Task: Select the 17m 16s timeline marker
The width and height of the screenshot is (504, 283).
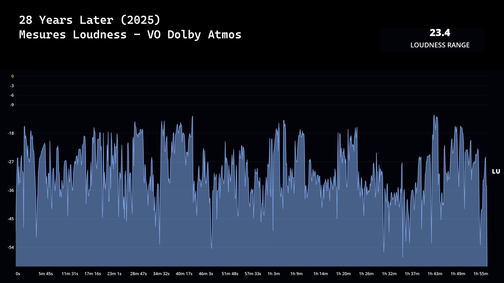Action: 92,274
